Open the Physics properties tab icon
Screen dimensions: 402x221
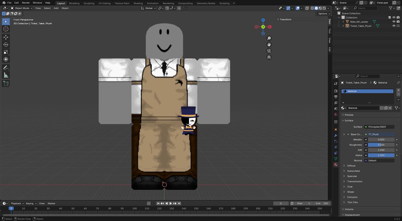(x=336, y=147)
